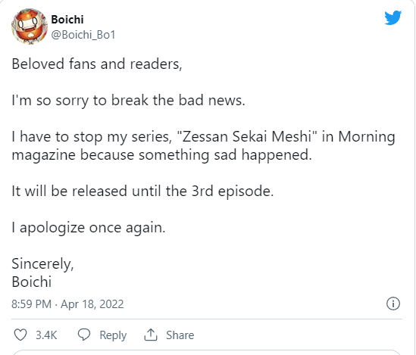The width and height of the screenshot is (416, 355).
Task: Click the Boichi signature under Sincerely
Action: 32,282
